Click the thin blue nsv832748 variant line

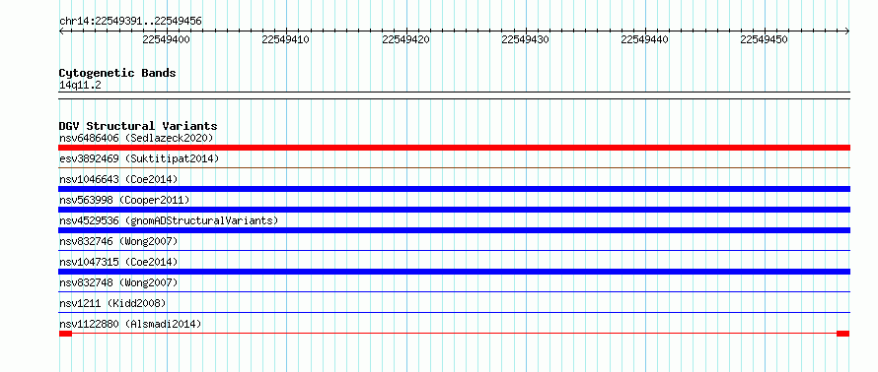pyautogui.click(x=454, y=291)
